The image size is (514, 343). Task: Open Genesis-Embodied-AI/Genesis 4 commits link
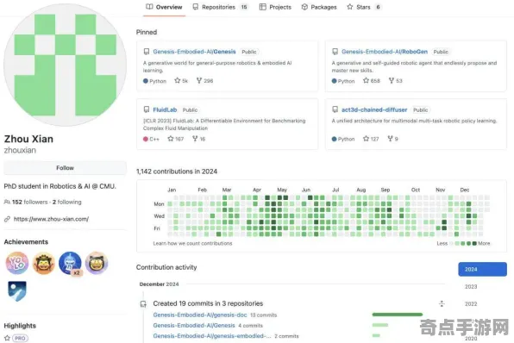pos(194,326)
